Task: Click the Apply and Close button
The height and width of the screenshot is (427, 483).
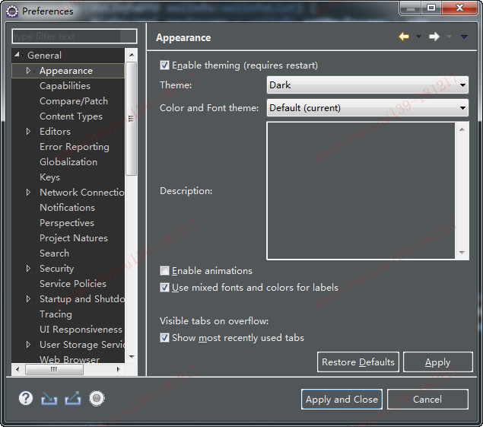Action: click(342, 400)
